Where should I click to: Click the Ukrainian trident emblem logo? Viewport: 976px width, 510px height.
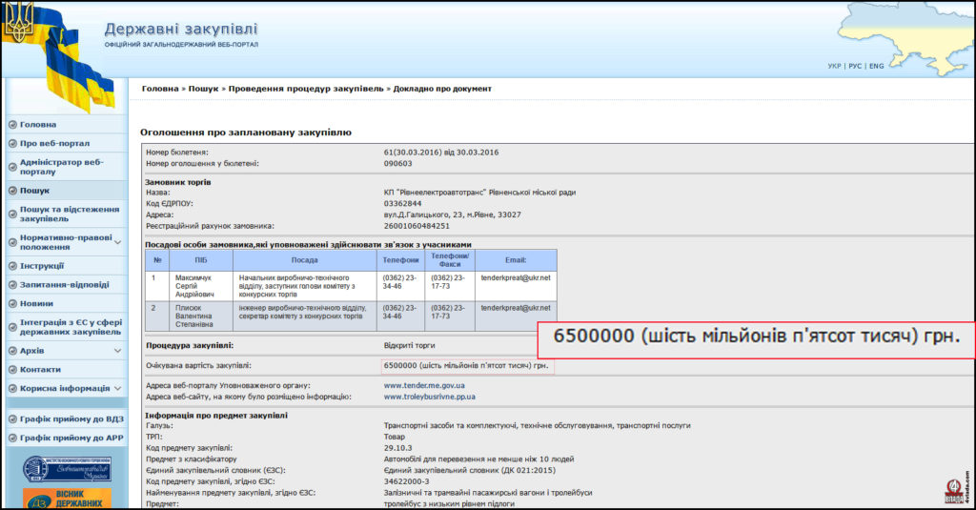click(19, 23)
